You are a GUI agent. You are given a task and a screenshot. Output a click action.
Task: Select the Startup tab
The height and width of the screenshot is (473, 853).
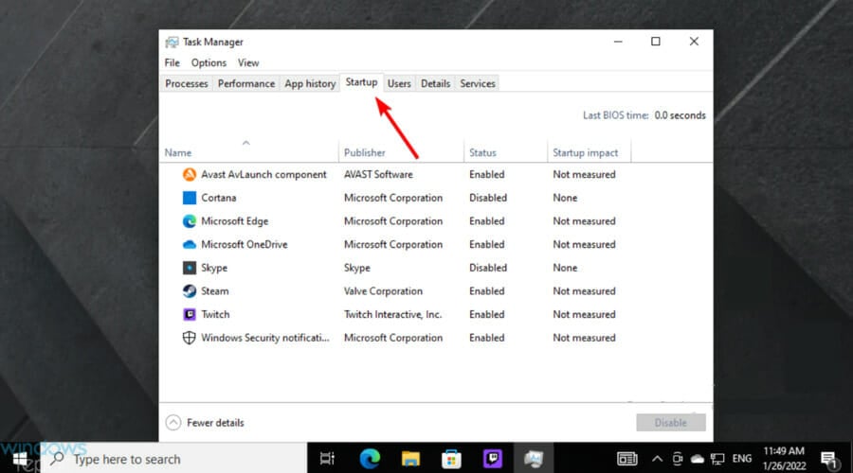(x=361, y=82)
